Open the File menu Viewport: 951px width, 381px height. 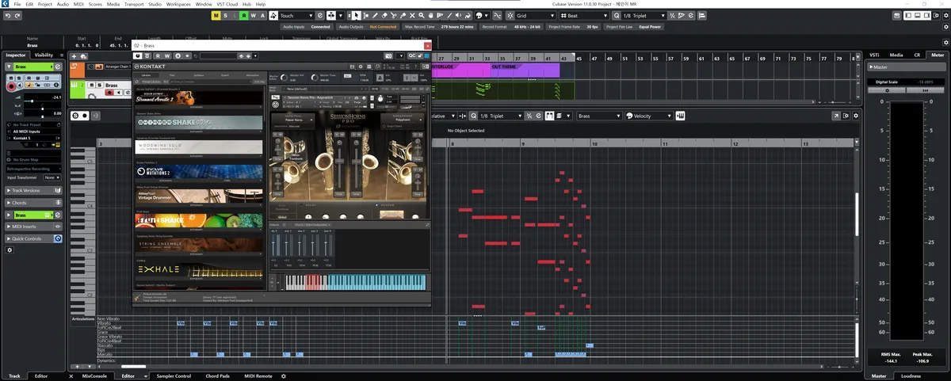pos(17,4)
